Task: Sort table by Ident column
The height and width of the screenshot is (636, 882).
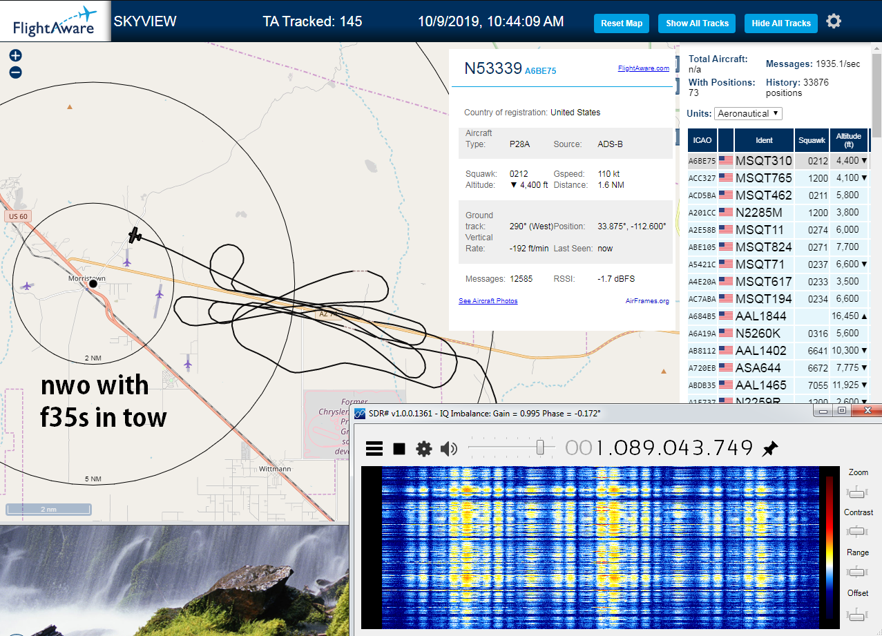Action: [764, 140]
